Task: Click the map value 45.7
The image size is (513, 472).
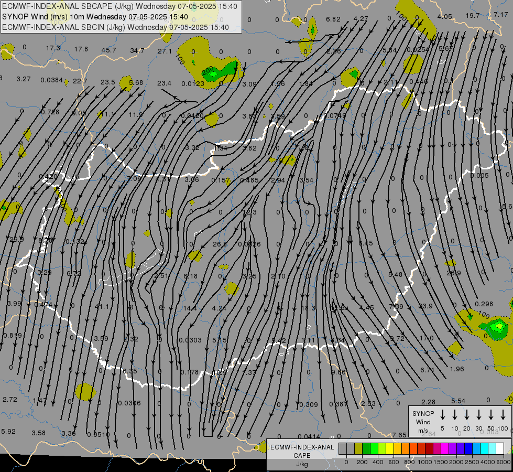Action: click(x=108, y=50)
